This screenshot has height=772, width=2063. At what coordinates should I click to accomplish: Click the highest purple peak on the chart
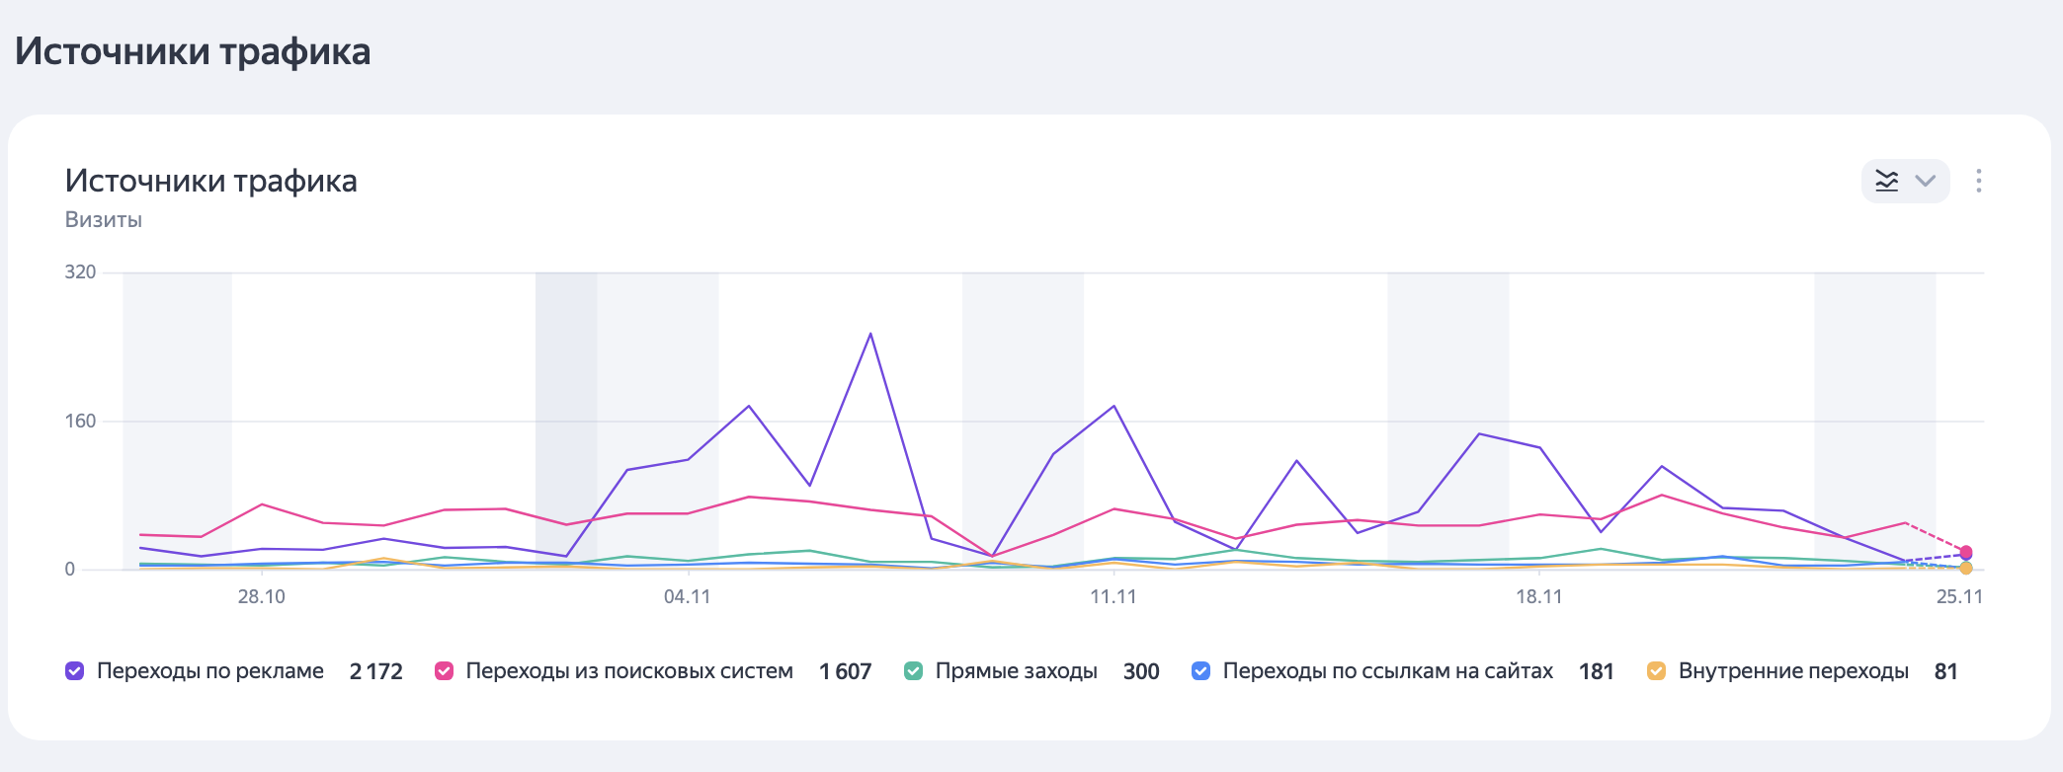[x=870, y=335]
